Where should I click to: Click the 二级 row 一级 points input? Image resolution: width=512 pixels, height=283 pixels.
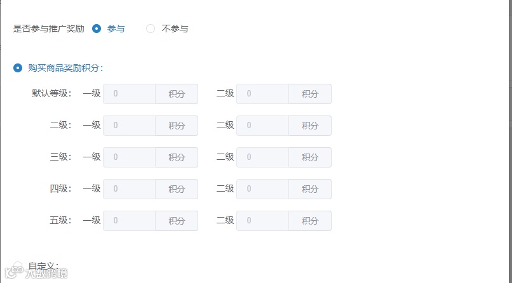coord(130,126)
